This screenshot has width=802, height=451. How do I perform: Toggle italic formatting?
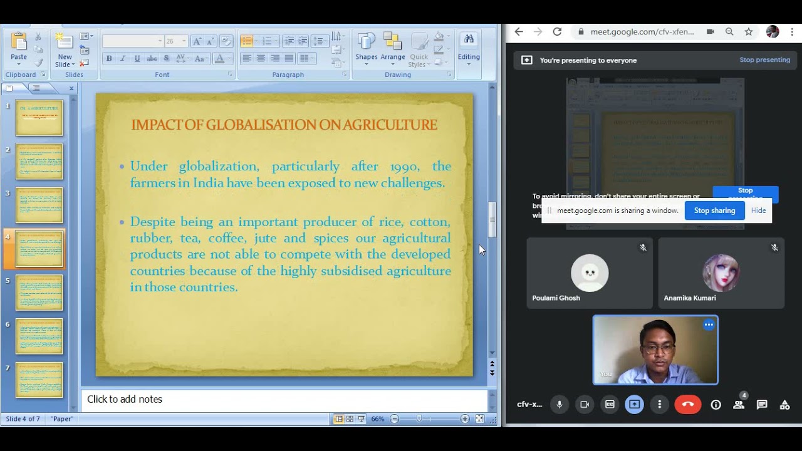click(x=123, y=58)
